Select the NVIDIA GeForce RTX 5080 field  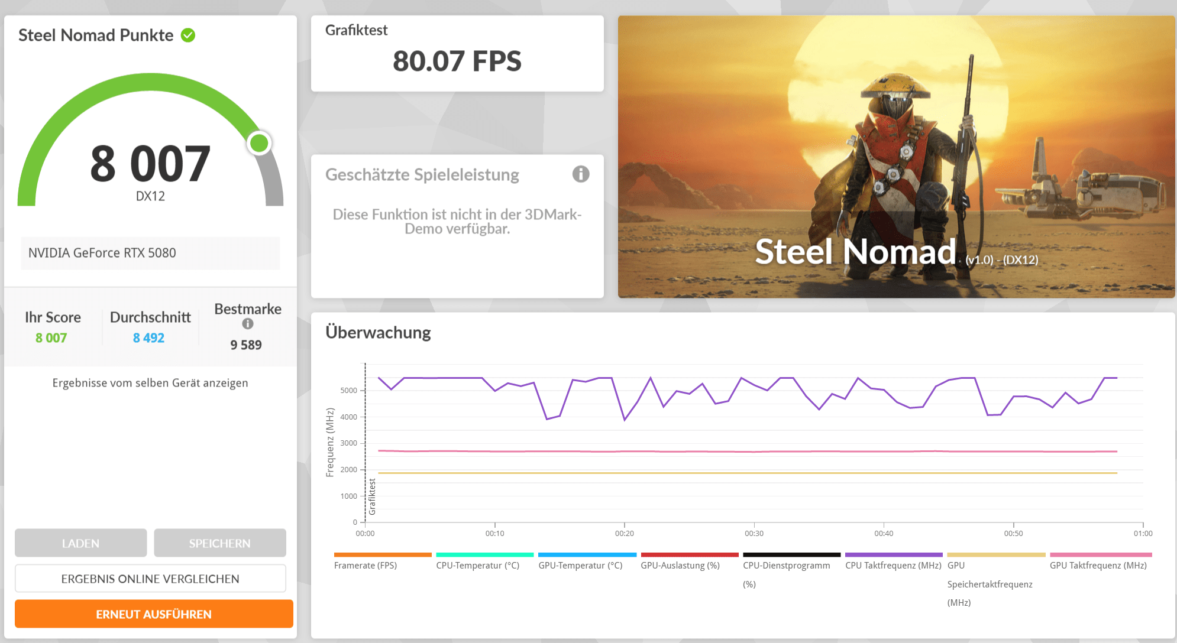click(150, 253)
